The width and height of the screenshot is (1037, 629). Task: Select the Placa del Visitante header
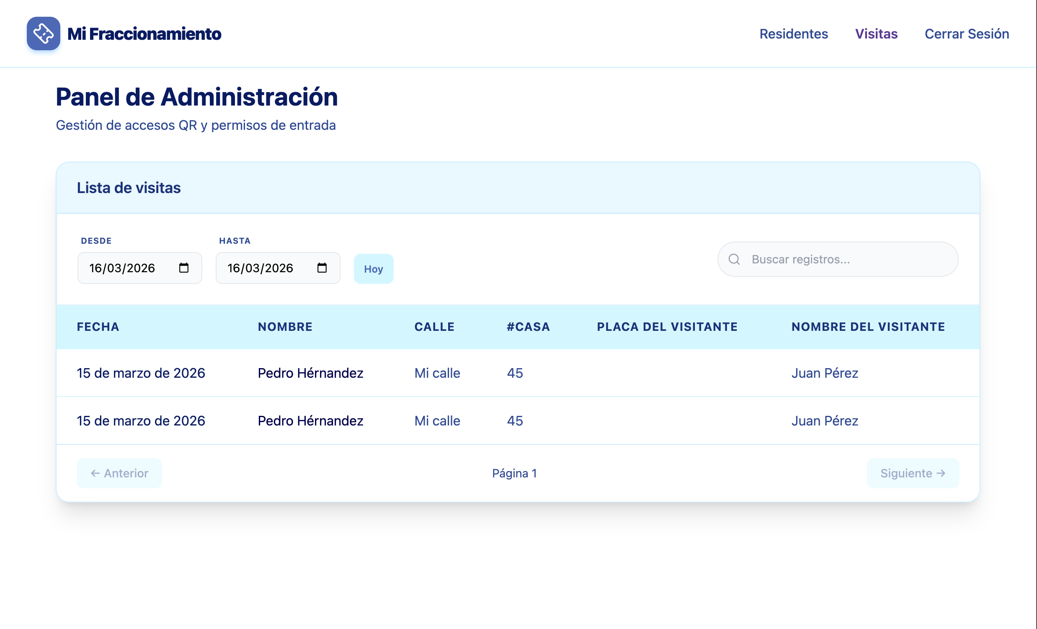[x=667, y=327]
